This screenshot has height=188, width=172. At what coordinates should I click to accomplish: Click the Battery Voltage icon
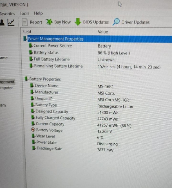click(x=33, y=130)
